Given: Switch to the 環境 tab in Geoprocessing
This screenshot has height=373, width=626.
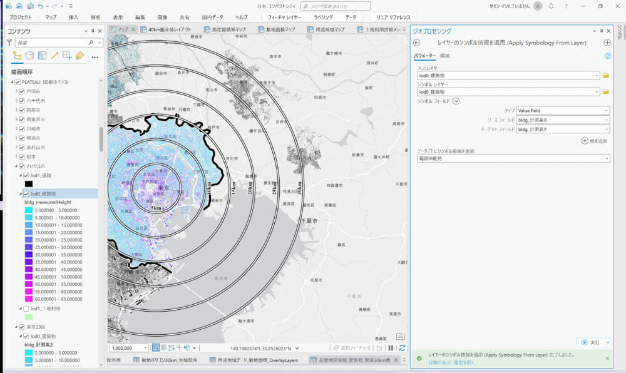Looking at the screenshot, I should point(444,56).
